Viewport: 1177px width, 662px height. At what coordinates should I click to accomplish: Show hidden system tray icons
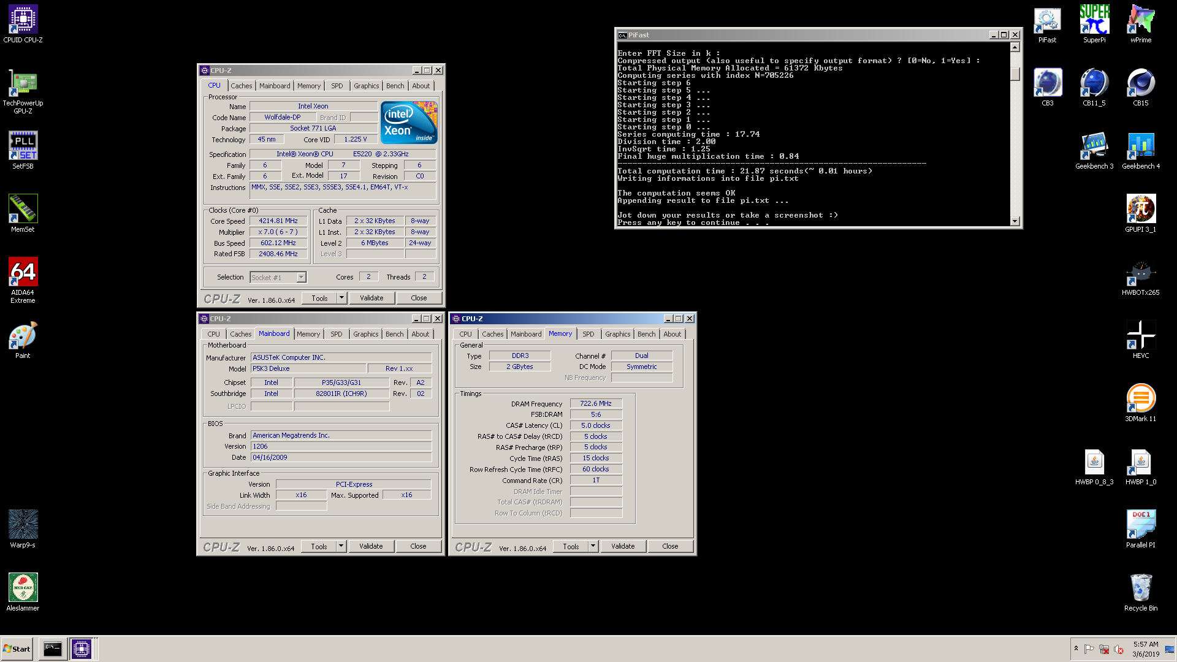click(1076, 649)
